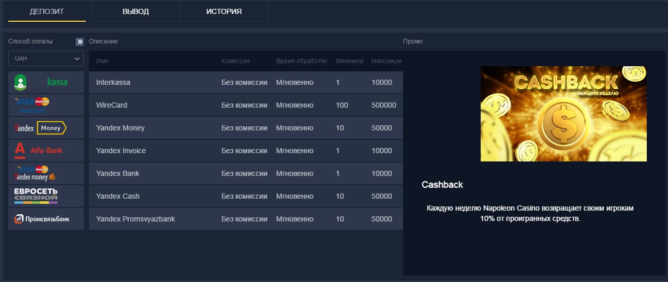Click the Промо section label

(x=413, y=41)
